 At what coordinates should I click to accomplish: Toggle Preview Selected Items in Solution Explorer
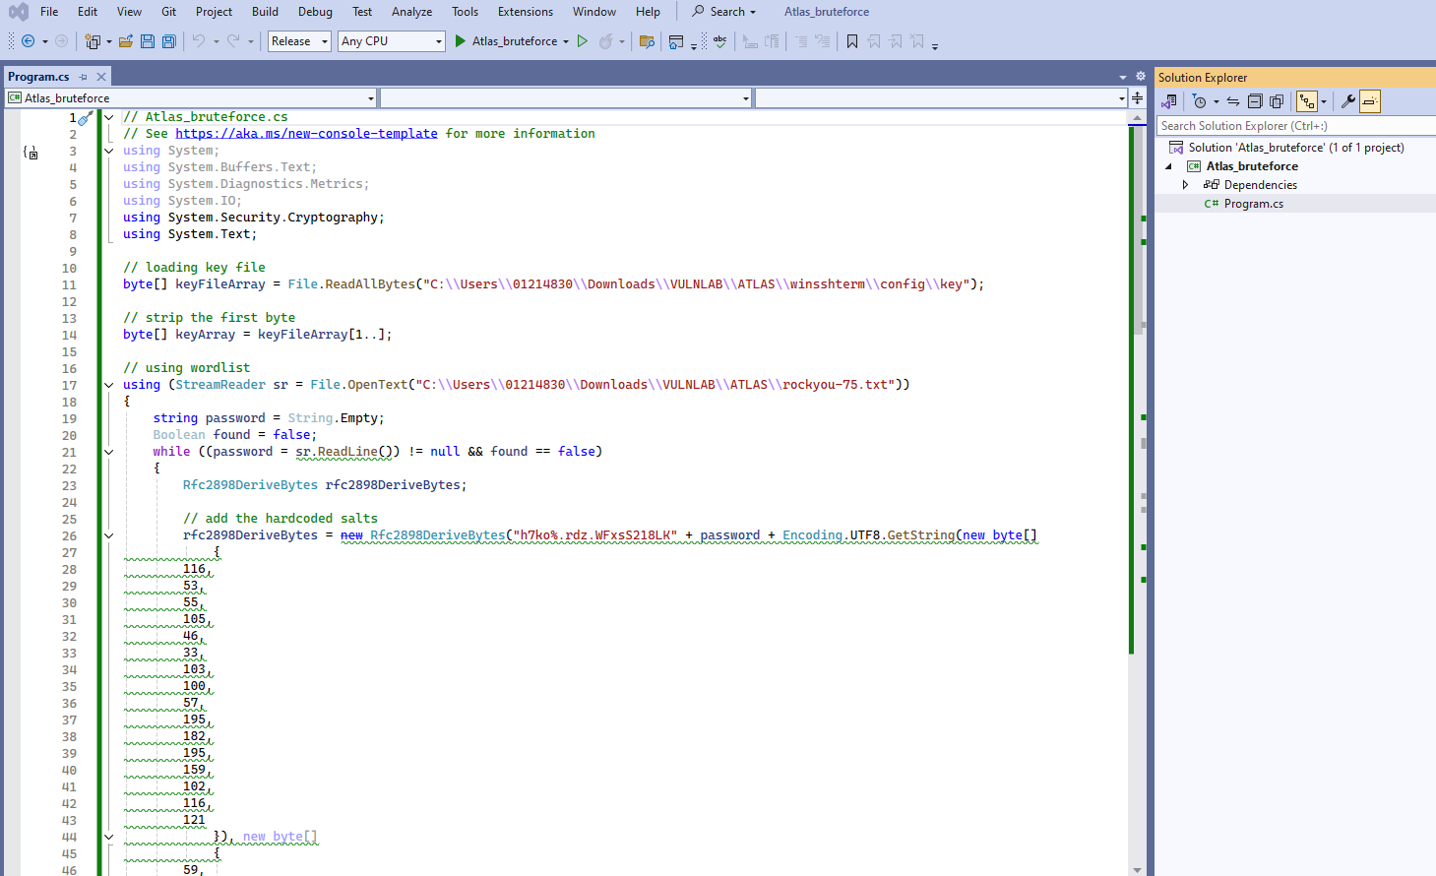click(1370, 101)
